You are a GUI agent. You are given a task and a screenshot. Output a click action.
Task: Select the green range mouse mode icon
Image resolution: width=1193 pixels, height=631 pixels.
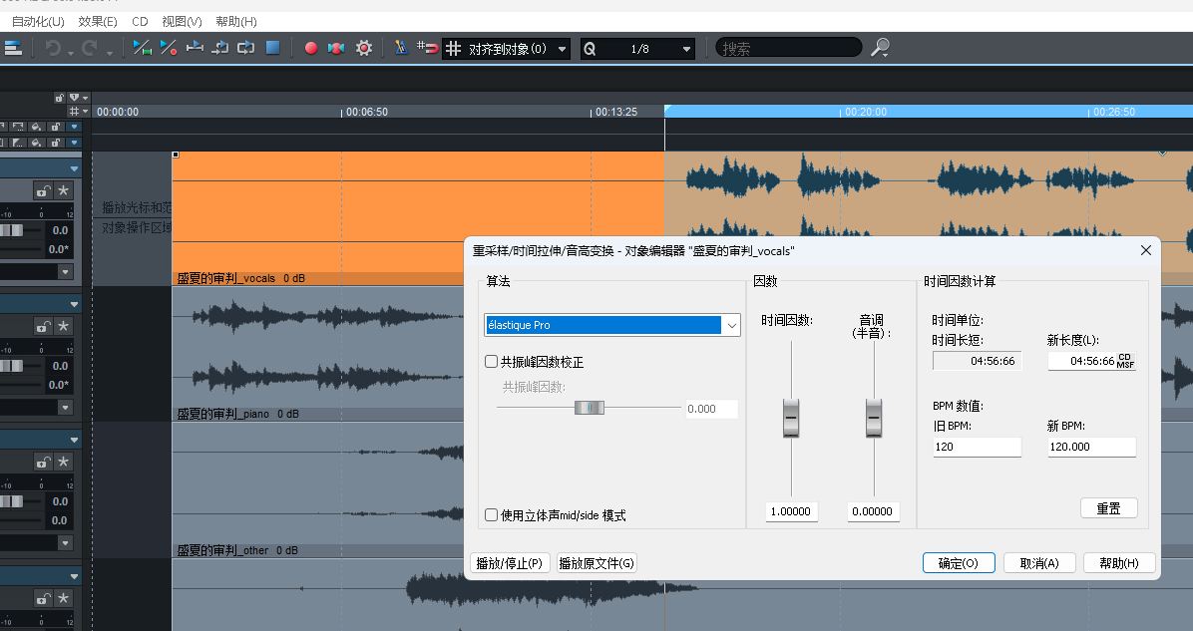click(x=143, y=48)
